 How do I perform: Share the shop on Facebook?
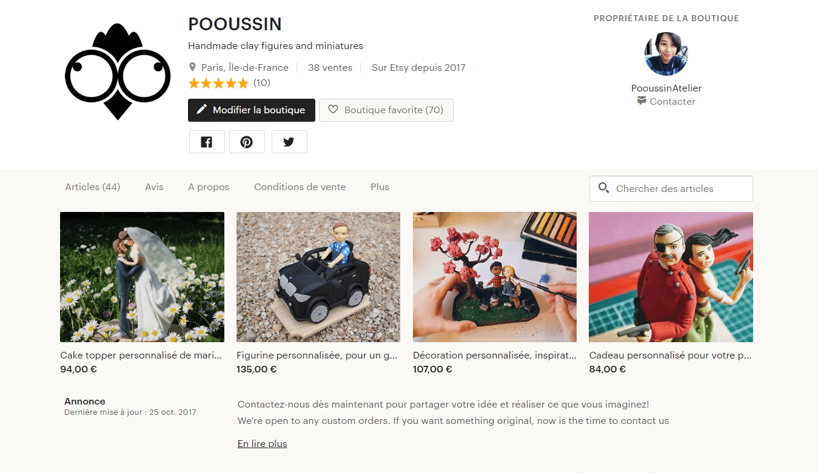pos(207,142)
